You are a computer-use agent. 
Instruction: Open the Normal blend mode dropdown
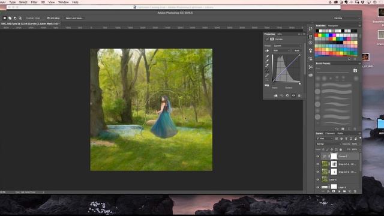pyautogui.click(x=328, y=144)
